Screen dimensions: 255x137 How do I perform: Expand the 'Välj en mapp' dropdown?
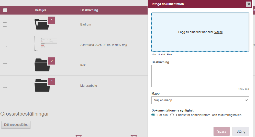click(200, 100)
